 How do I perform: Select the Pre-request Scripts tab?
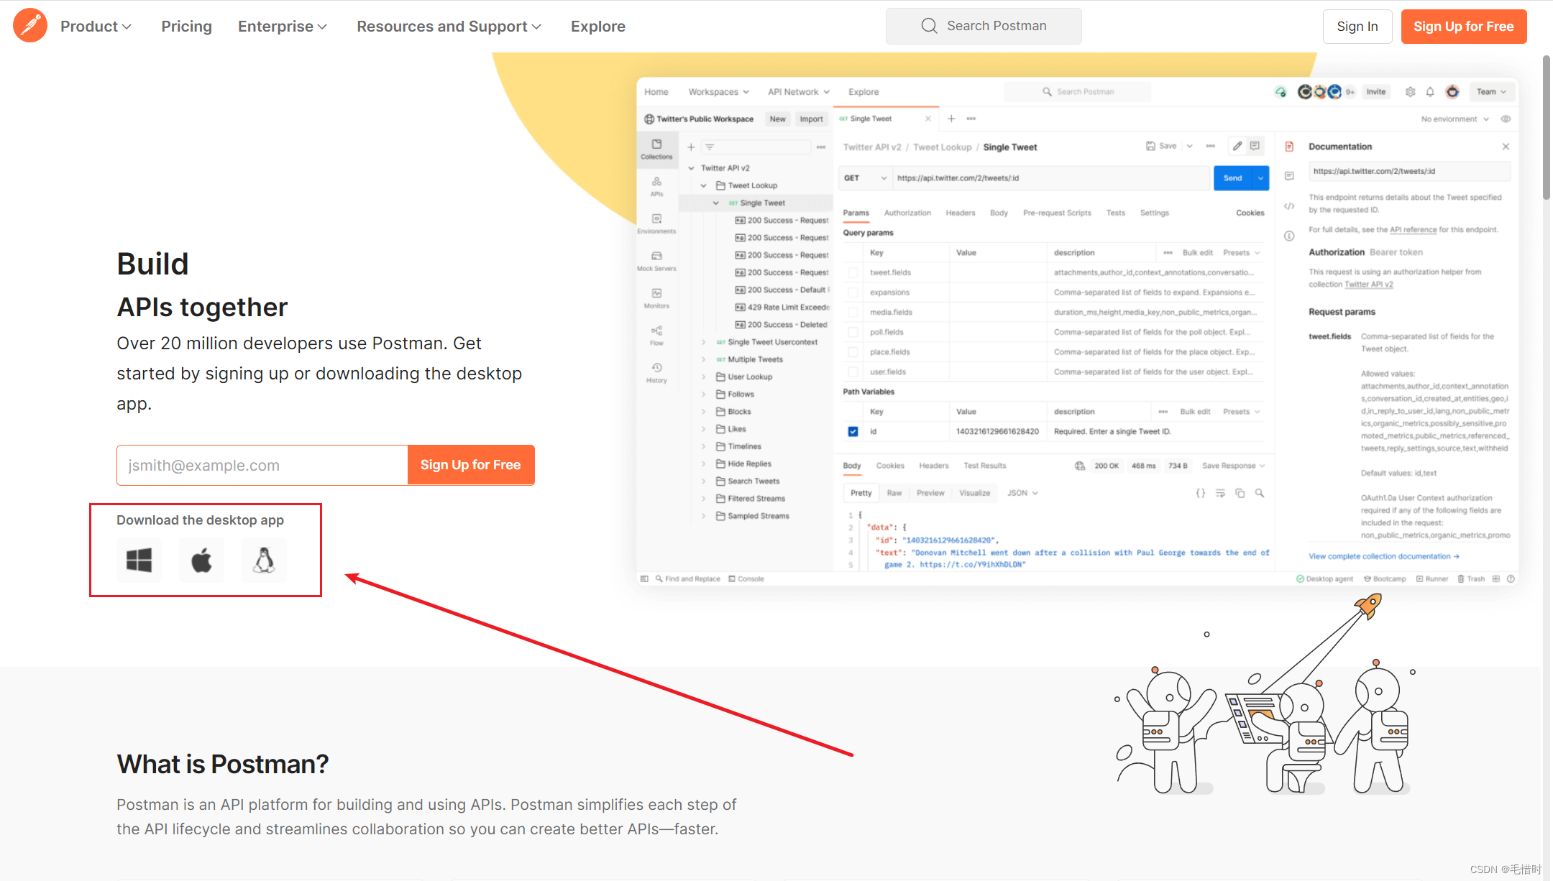click(1057, 213)
